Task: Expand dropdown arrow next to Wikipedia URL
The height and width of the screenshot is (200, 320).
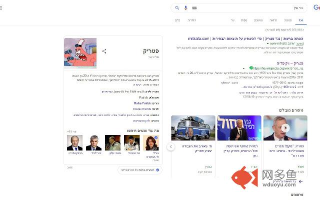Action: (x=245, y=68)
